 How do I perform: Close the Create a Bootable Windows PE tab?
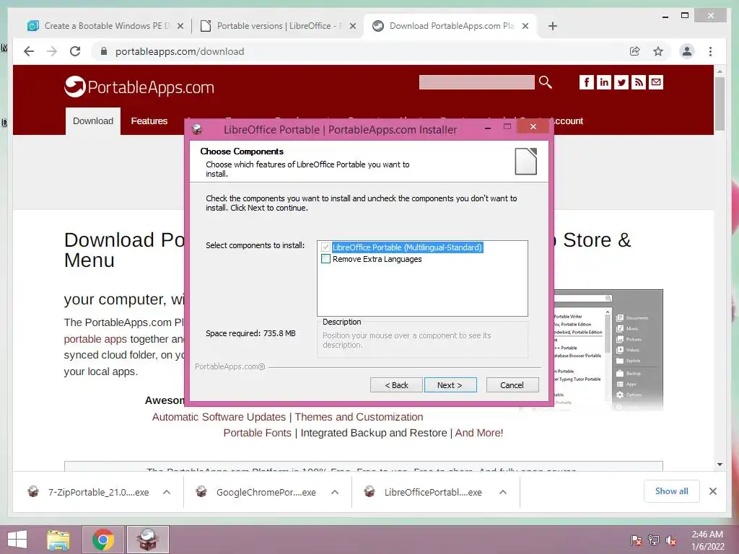coord(180,27)
